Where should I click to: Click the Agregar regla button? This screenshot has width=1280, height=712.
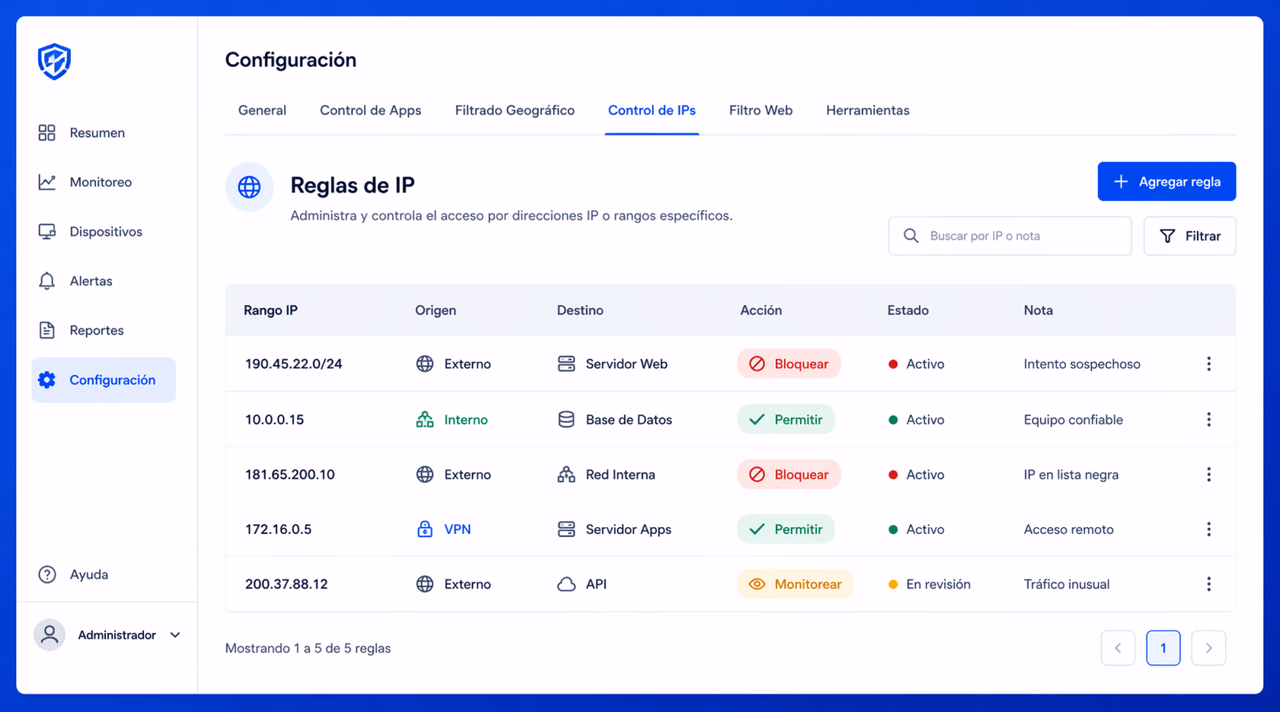click(x=1167, y=182)
